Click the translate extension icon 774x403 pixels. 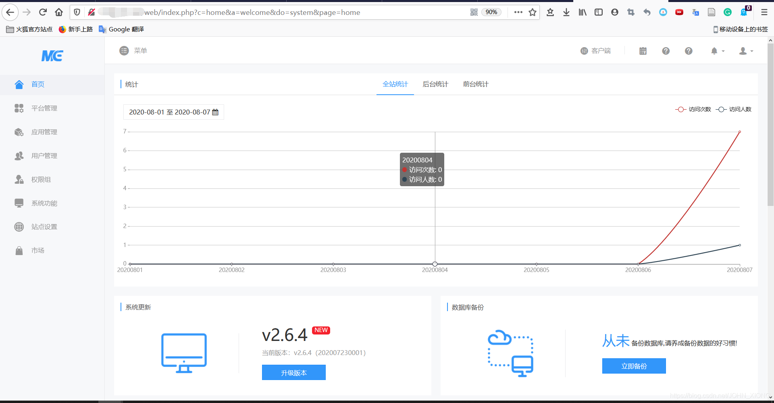pyautogui.click(x=695, y=12)
